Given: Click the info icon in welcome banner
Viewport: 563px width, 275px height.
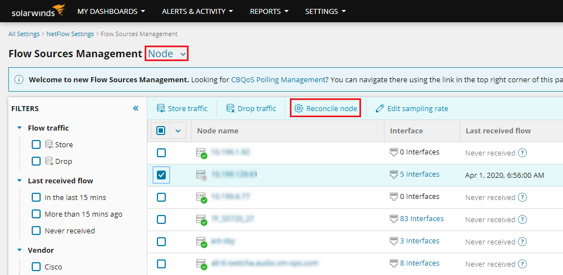Looking at the screenshot, I should 19,79.
